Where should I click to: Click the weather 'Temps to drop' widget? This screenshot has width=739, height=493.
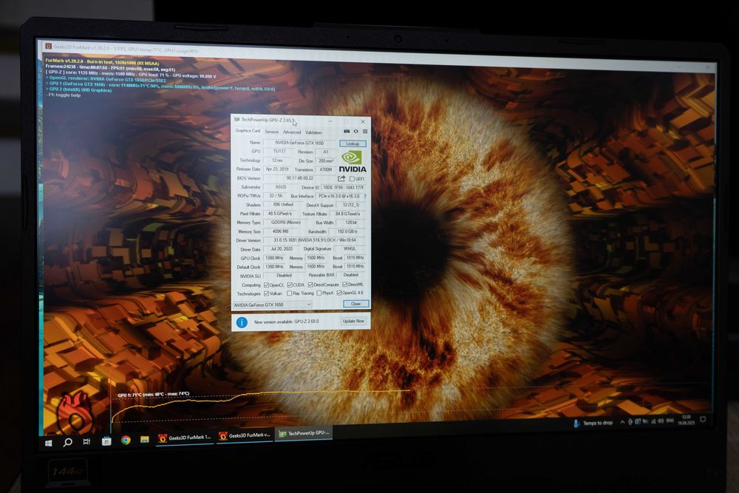593,424
